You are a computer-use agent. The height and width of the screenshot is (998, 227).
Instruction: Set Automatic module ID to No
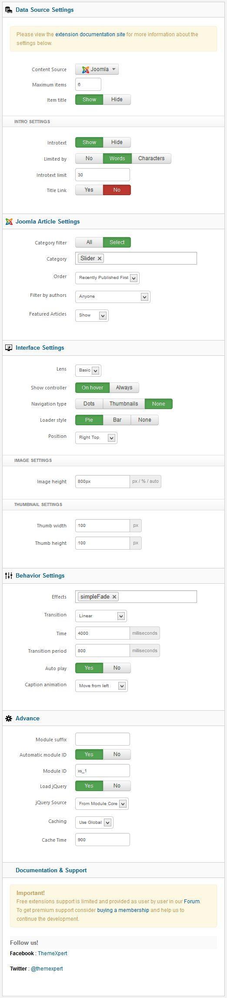click(117, 754)
